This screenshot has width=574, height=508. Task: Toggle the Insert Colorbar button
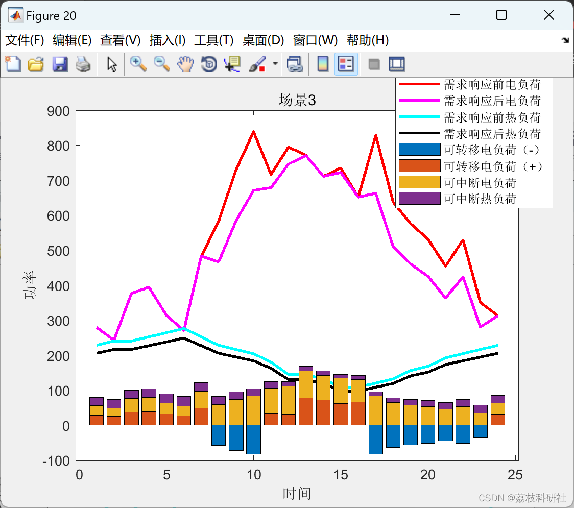(323, 64)
